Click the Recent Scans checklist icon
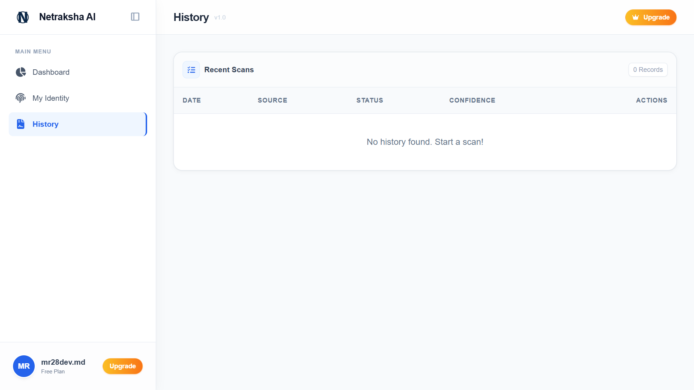Screen dimensions: 694x390 point(191,70)
